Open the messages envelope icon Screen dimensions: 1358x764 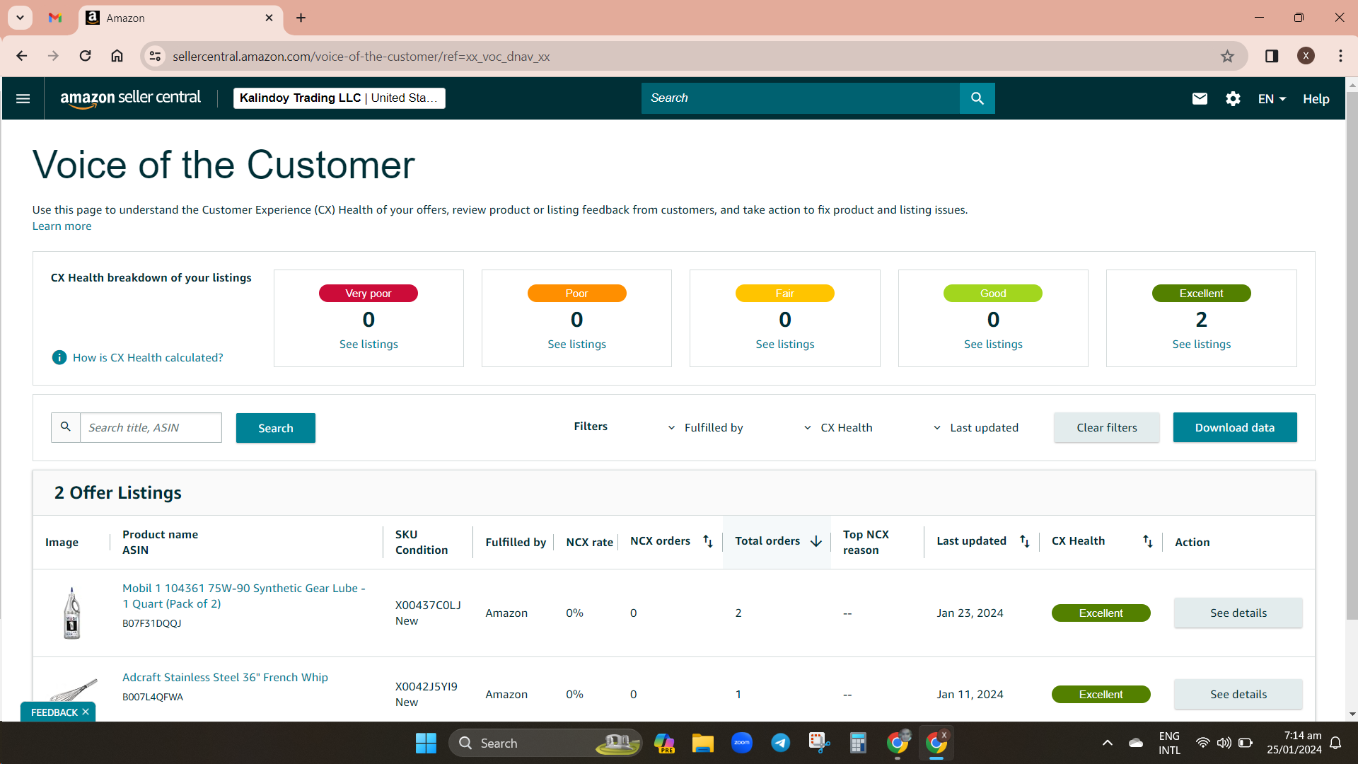pyautogui.click(x=1200, y=98)
